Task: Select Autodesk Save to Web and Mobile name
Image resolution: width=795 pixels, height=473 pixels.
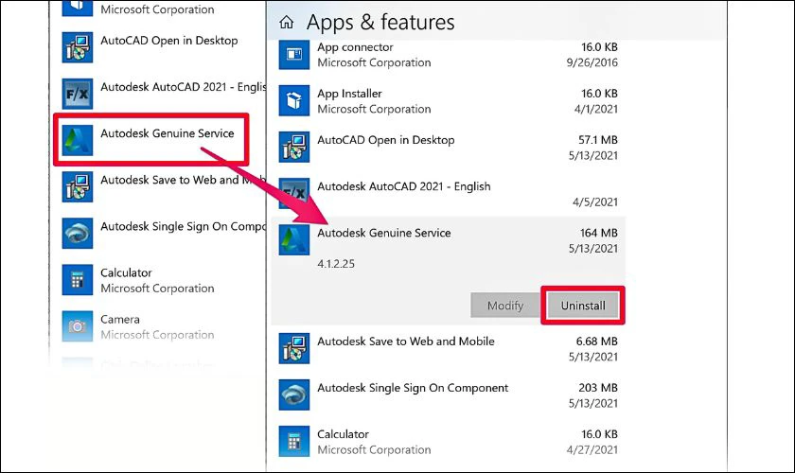Action: coord(406,342)
